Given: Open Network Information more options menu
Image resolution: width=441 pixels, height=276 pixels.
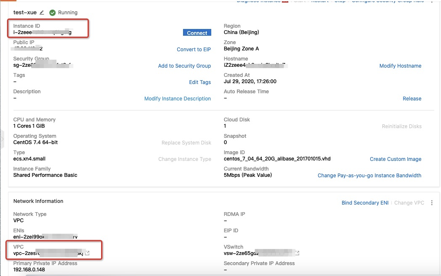Looking at the screenshot, I should point(432,203).
